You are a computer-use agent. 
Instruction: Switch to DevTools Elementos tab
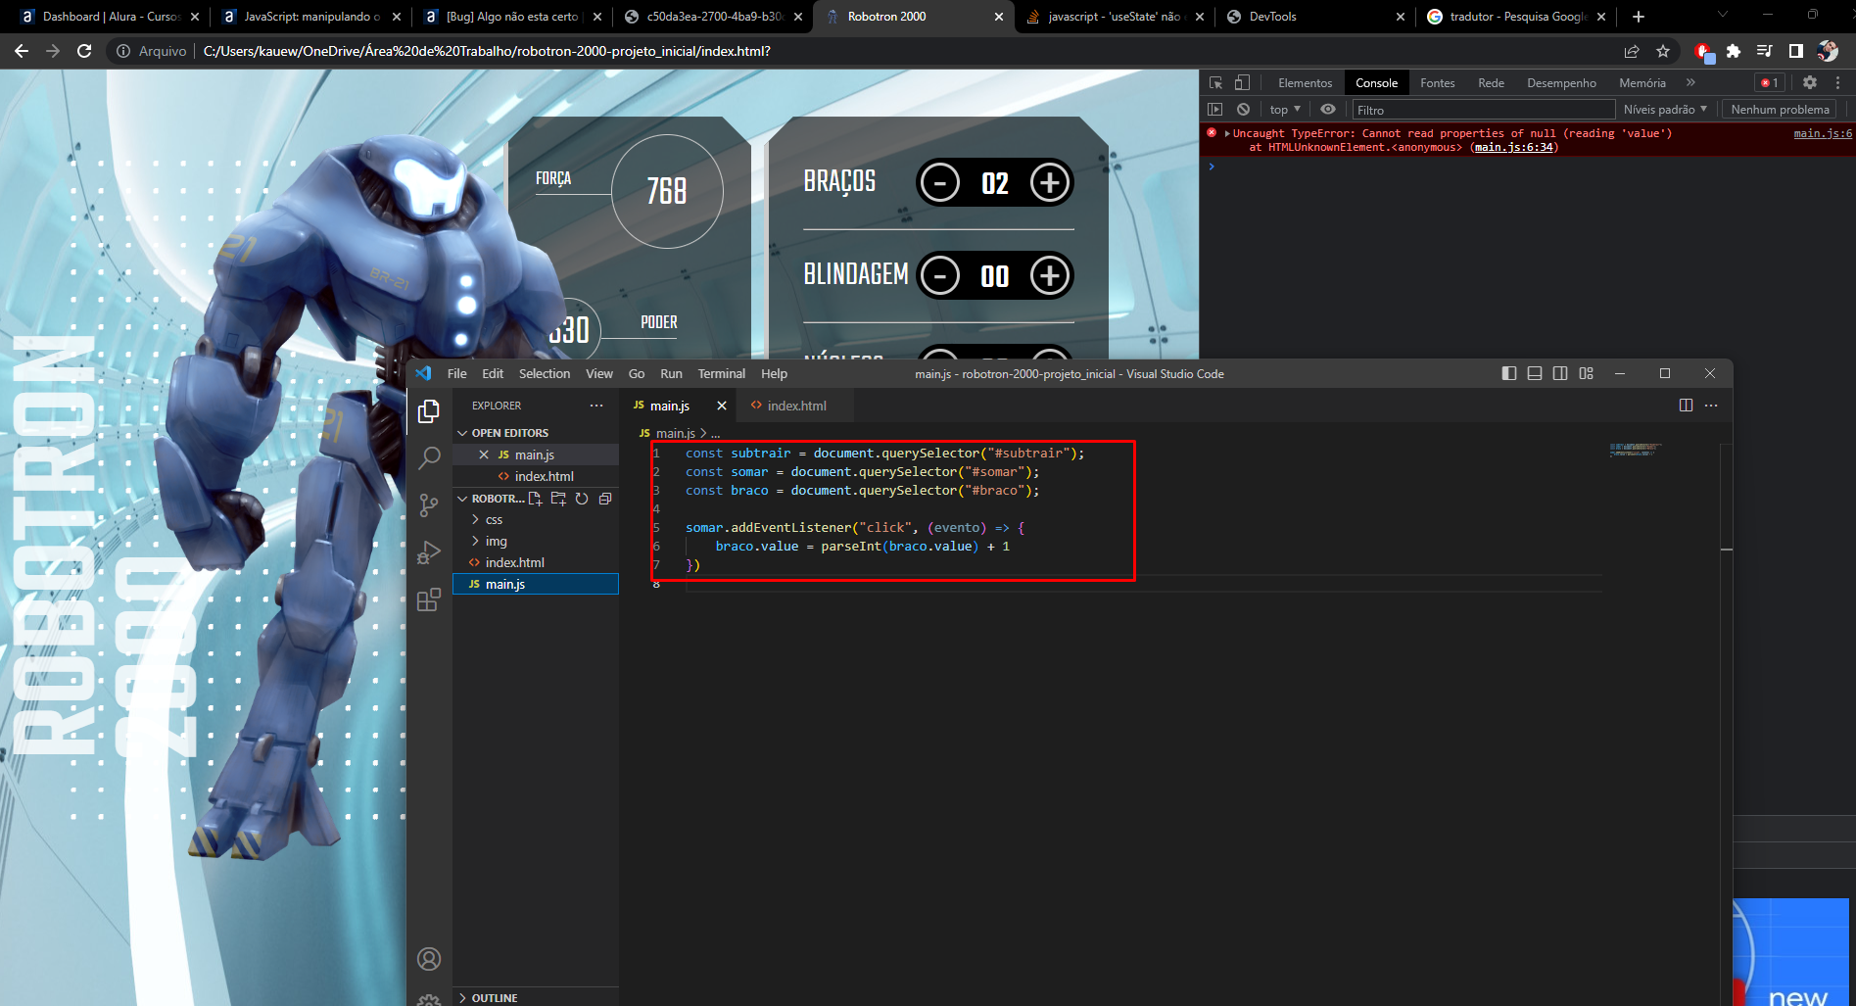[1305, 83]
